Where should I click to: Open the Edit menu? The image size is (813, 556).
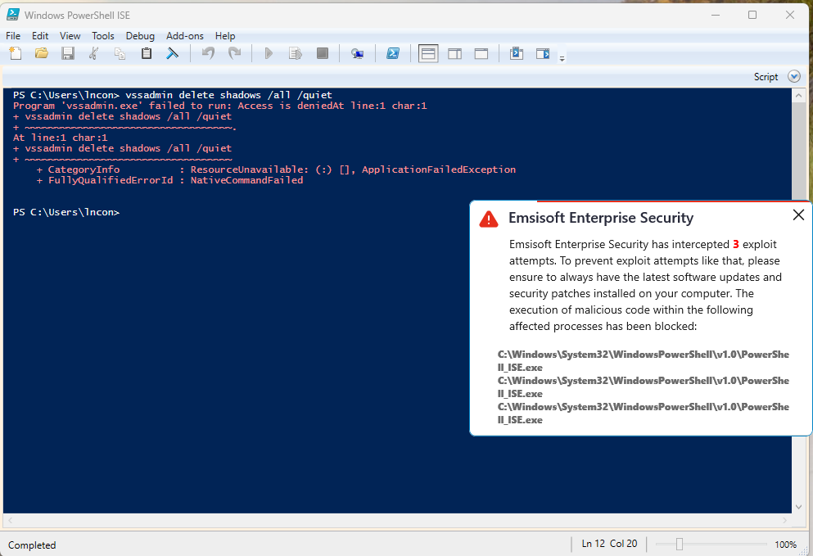40,36
